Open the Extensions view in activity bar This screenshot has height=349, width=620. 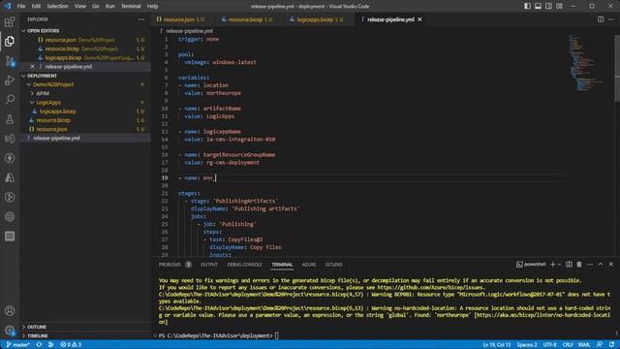[10, 21]
